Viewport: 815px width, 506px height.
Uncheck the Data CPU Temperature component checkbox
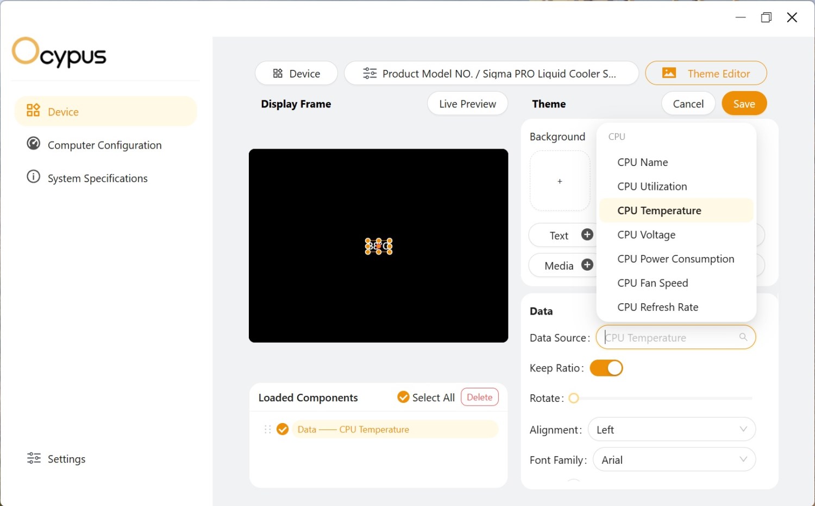click(283, 429)
